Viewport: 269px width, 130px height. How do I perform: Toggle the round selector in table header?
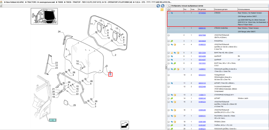[x=169, y=9]
